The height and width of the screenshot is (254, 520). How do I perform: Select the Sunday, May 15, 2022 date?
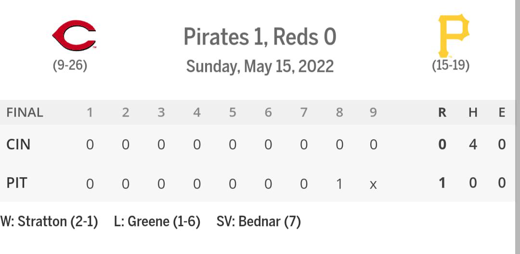tap(260, 66)
